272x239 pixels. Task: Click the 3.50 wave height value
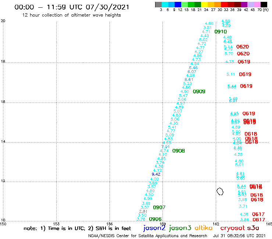[x=142, y=215]
